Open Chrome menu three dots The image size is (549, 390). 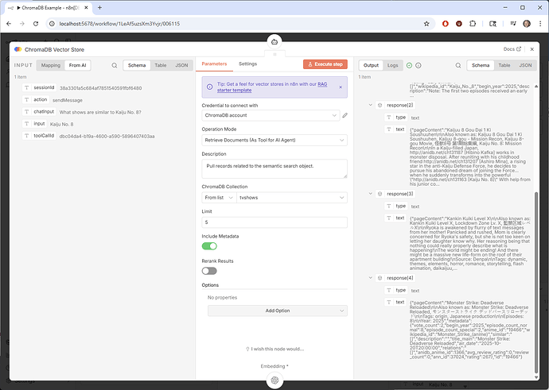540,24
